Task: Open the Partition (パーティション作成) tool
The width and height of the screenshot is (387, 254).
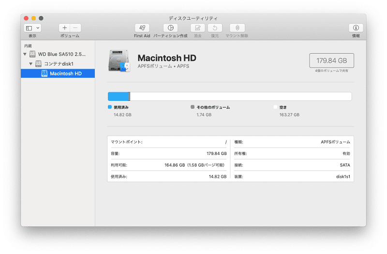Action: click(171, 28)
